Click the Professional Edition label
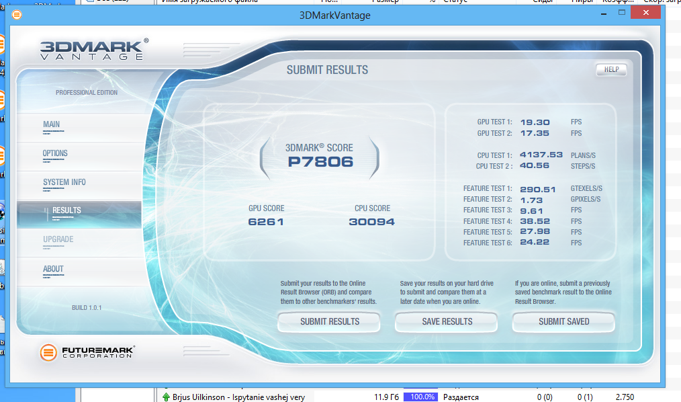Screen dimensions: 681x402 click(87, 93)
